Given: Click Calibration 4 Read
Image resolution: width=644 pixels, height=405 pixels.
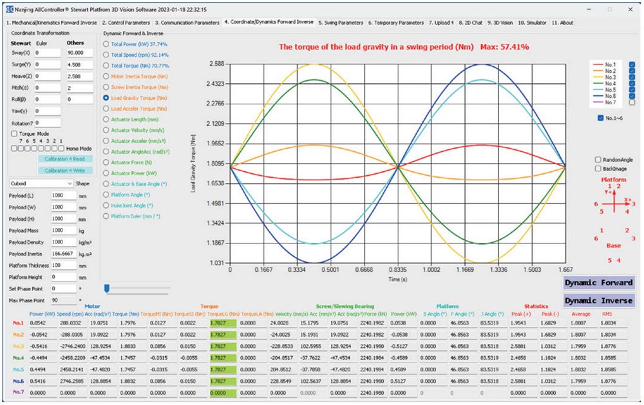Looking at the screenshot, I should [x=64, y=160].
